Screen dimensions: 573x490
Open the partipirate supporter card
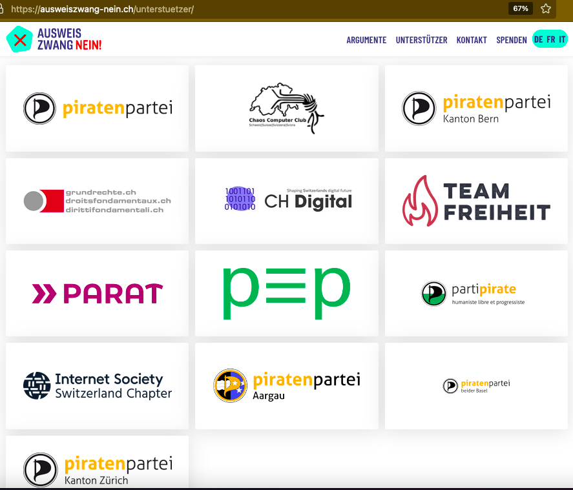click(476, 293)
